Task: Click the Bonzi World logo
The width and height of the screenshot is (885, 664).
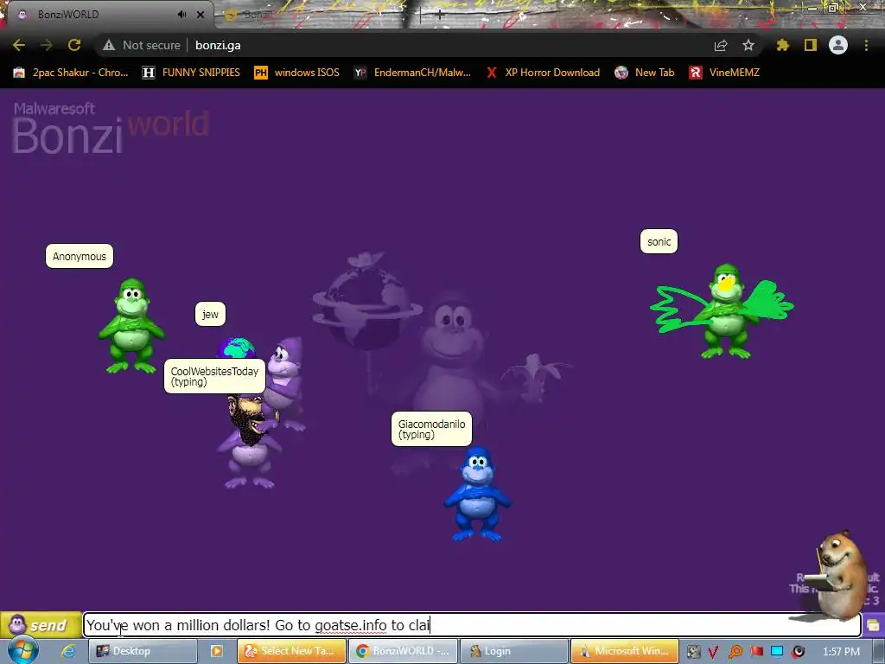Action: [111, 128]
